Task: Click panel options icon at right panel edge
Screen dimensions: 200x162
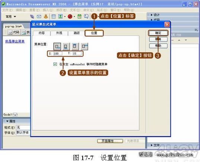Action: [196, 30]
